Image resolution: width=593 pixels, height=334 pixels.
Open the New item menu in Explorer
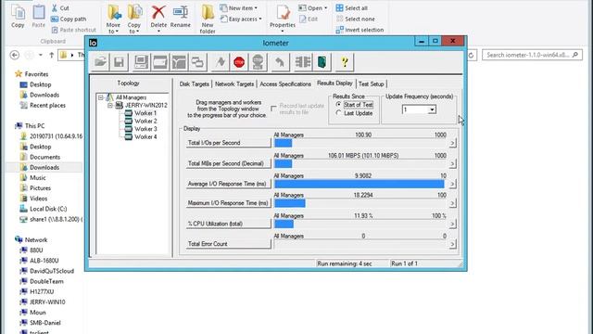(x=239, y=8)
